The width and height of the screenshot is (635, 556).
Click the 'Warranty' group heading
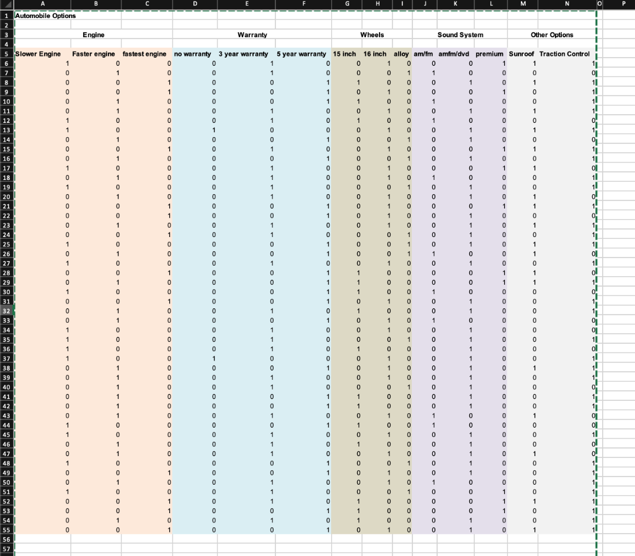pyautogui.click(x=252, y=35)
